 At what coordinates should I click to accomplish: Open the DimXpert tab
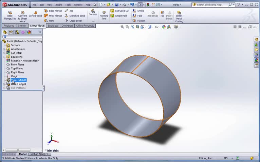pos(67,26)
